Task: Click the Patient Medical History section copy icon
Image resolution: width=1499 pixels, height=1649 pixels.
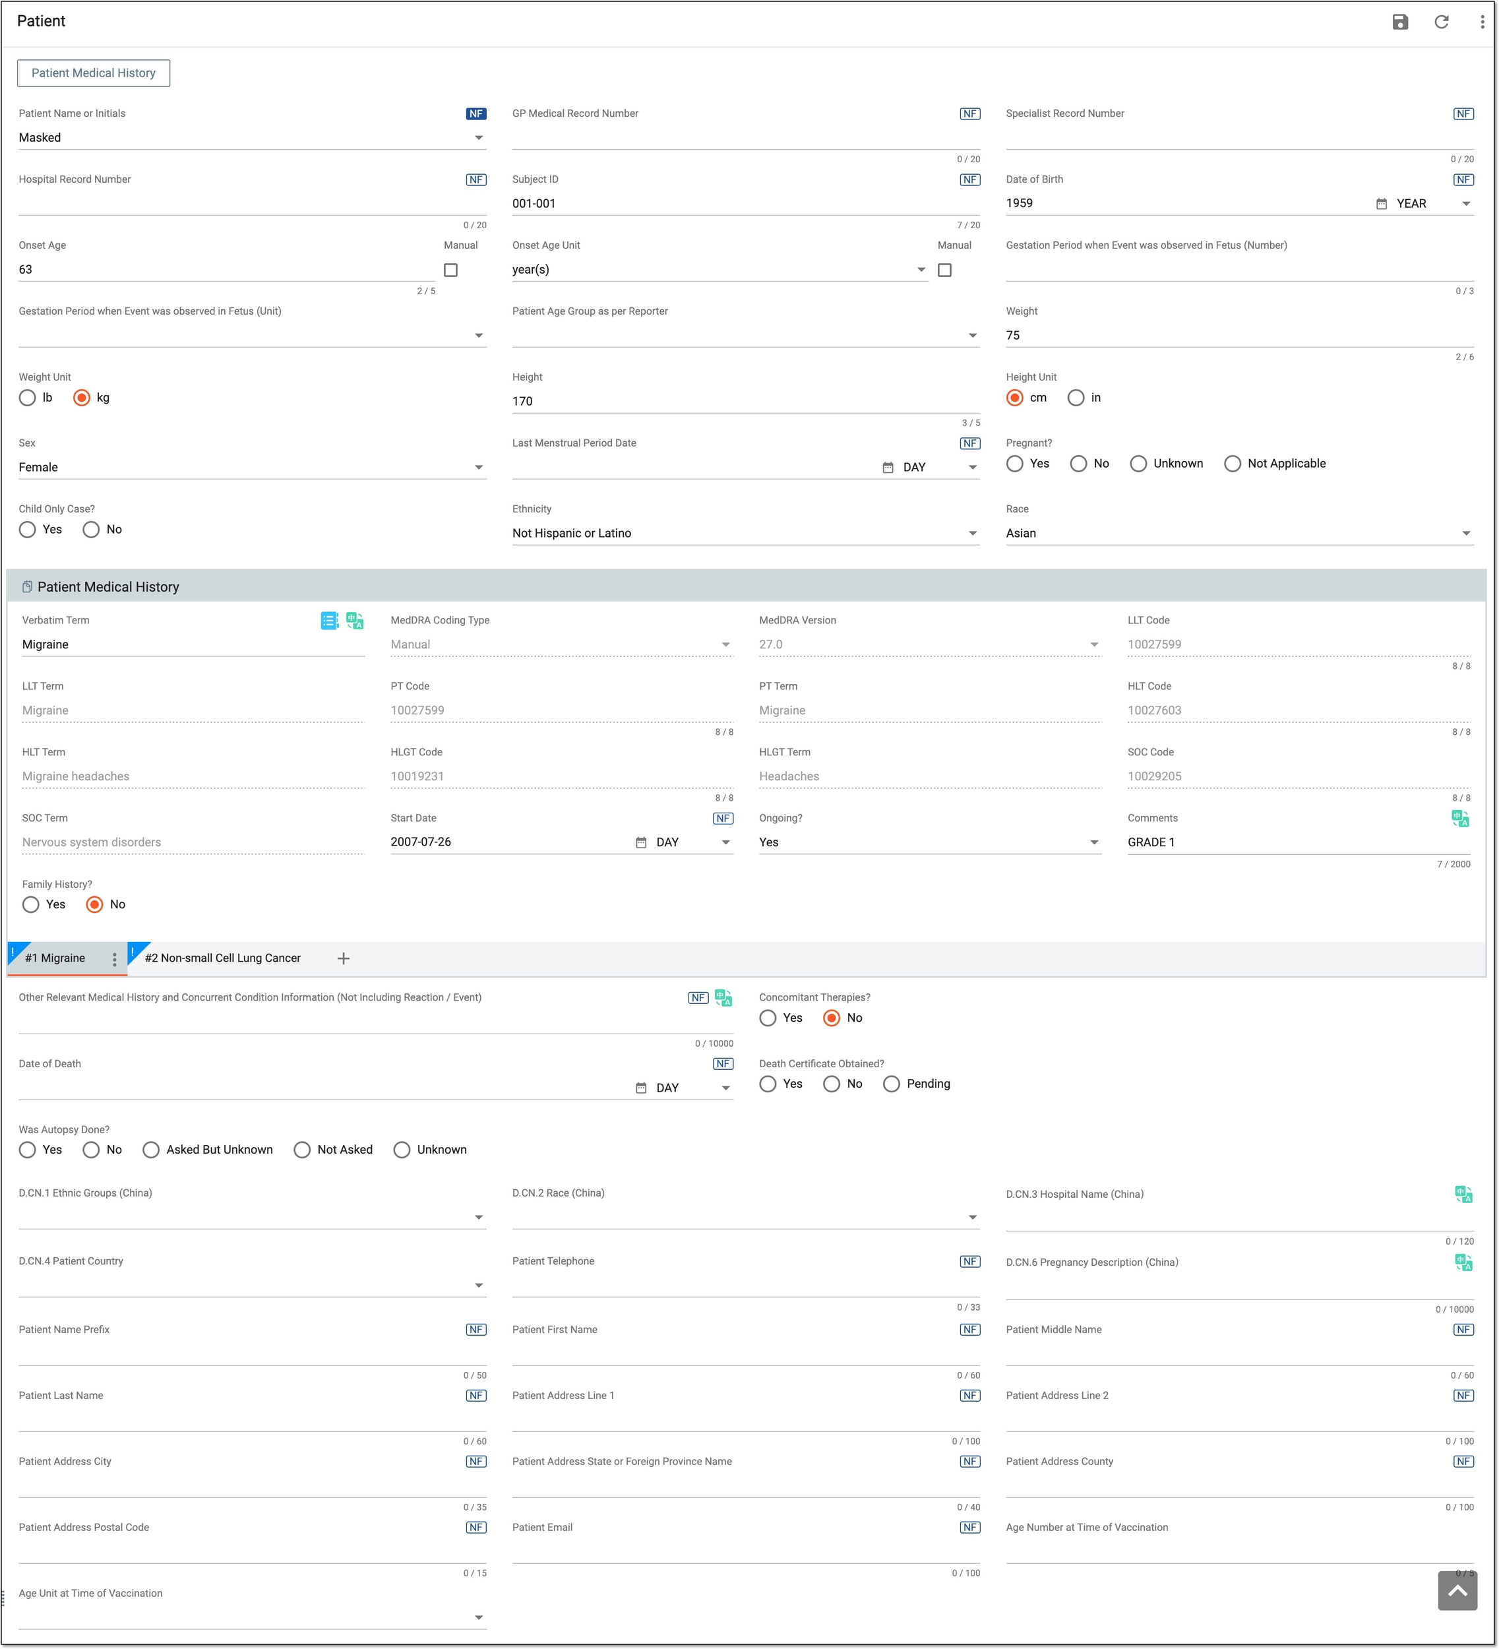Action: click(x=27, y=587)
